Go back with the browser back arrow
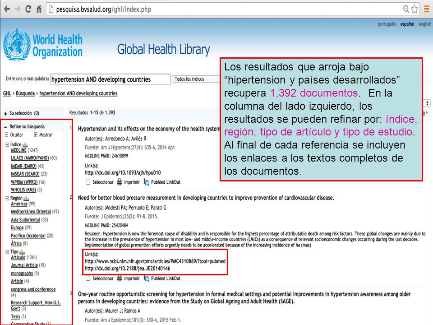The image size is (433, 325). [7, 9]
